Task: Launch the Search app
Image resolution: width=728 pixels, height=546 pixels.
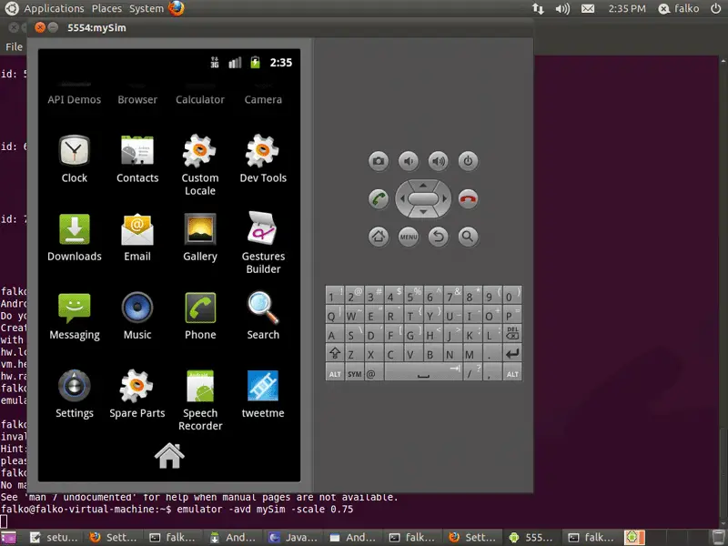Action: coord(263,316)
